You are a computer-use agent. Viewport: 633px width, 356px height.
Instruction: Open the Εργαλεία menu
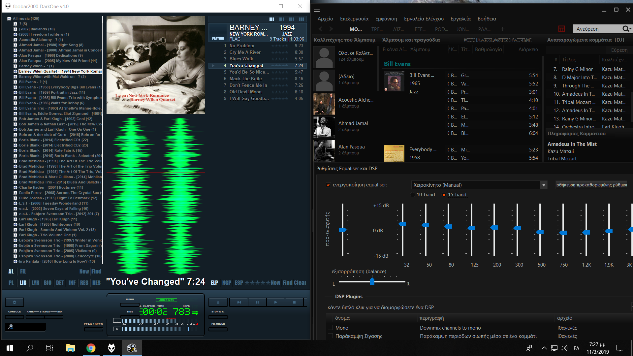460,19
